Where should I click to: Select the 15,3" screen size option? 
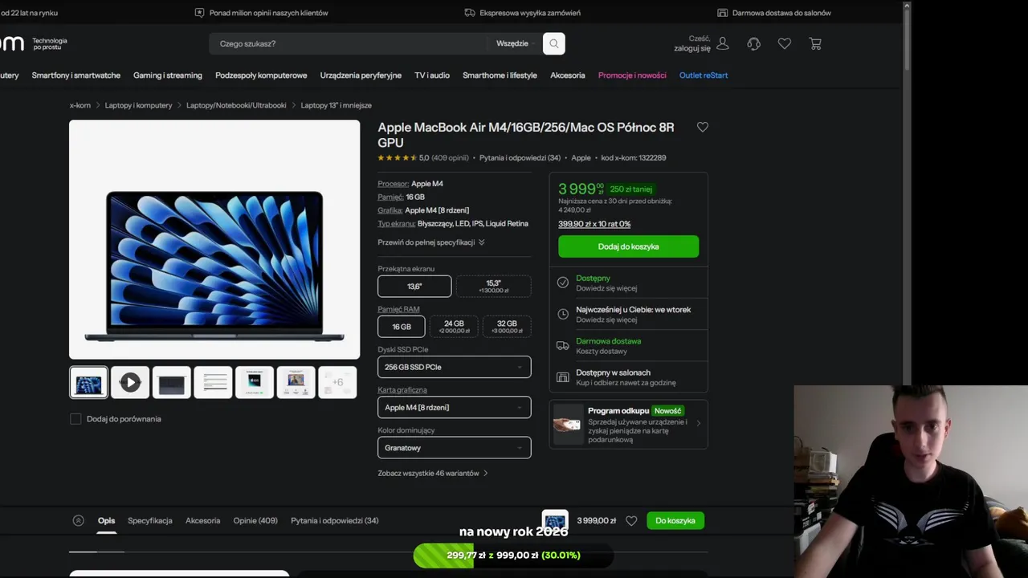(x=493, y=286)
